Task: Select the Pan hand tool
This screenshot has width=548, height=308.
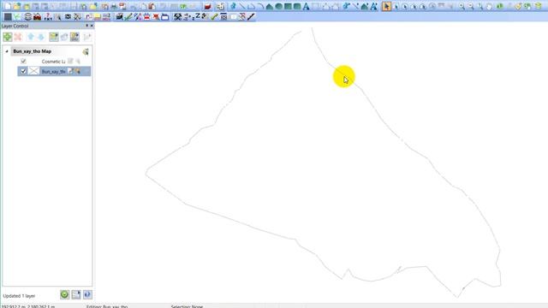Action: 489,7
